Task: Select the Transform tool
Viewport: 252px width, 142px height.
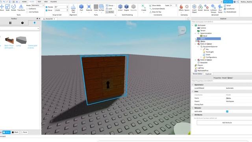Action: (21, 7)
